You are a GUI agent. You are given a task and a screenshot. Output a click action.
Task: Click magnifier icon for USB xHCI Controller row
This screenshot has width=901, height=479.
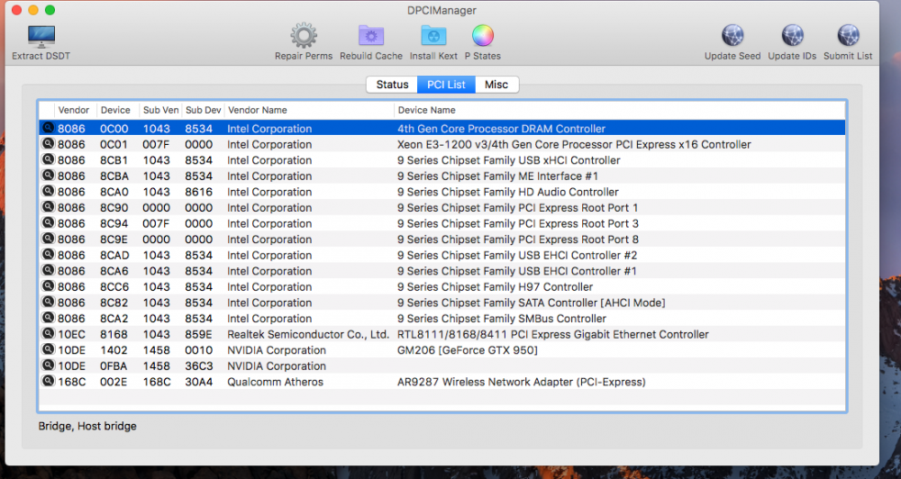click(49, 159)
